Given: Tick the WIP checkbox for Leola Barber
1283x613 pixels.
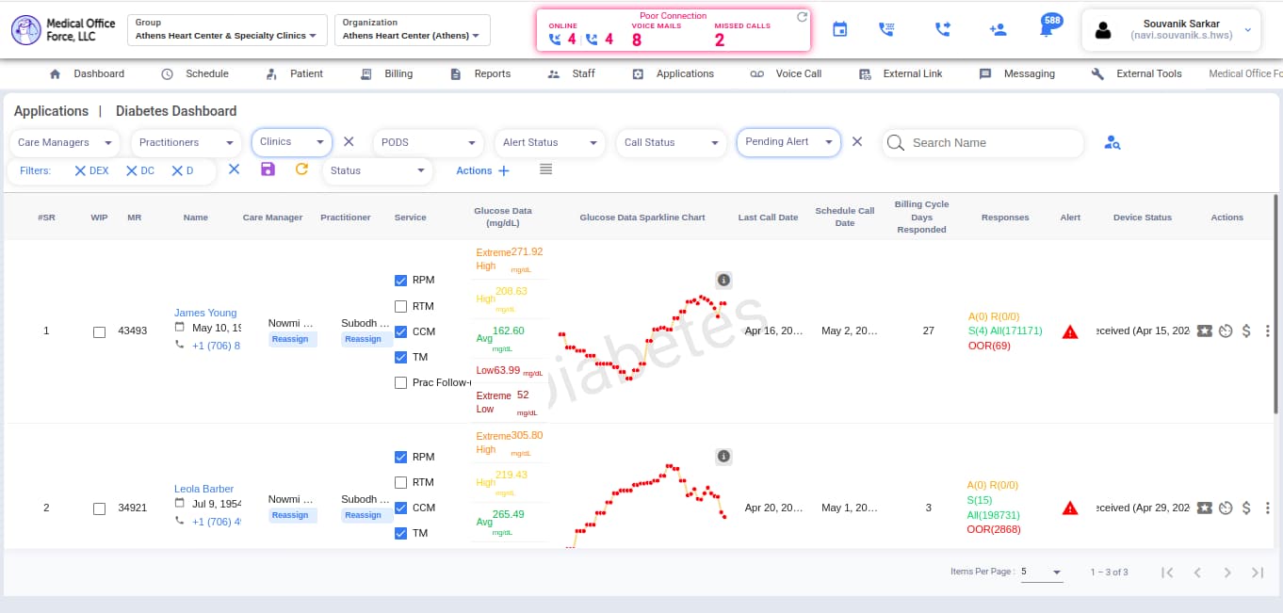Looking at the screenshot, I should [100, 508].
